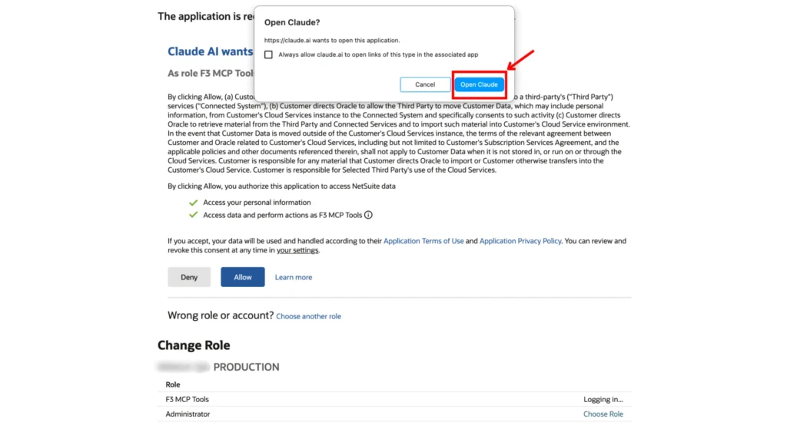
Task: Open the Learn more link
Action: [x=294, y=277]
